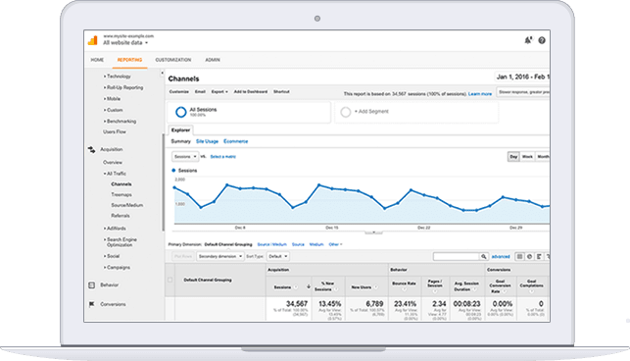Open the notifications bell icon
Image resolution: width=630 pixels, height=361 pixels.
528,40
